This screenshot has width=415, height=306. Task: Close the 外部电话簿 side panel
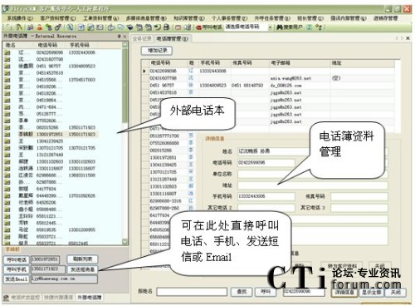[x=124, y=36]
